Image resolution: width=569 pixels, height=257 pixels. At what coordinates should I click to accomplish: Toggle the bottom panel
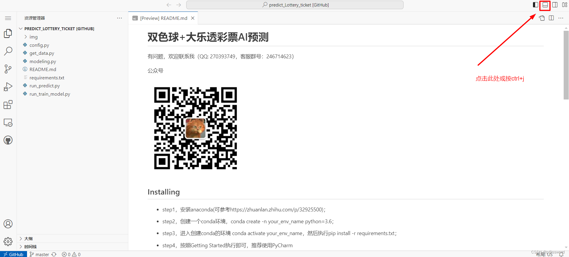545,5
